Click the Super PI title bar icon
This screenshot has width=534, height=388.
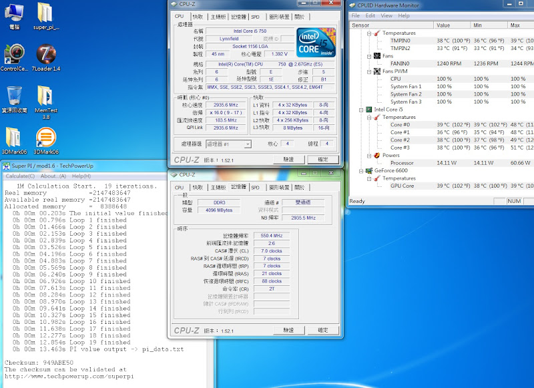click(x=7, y=166)
